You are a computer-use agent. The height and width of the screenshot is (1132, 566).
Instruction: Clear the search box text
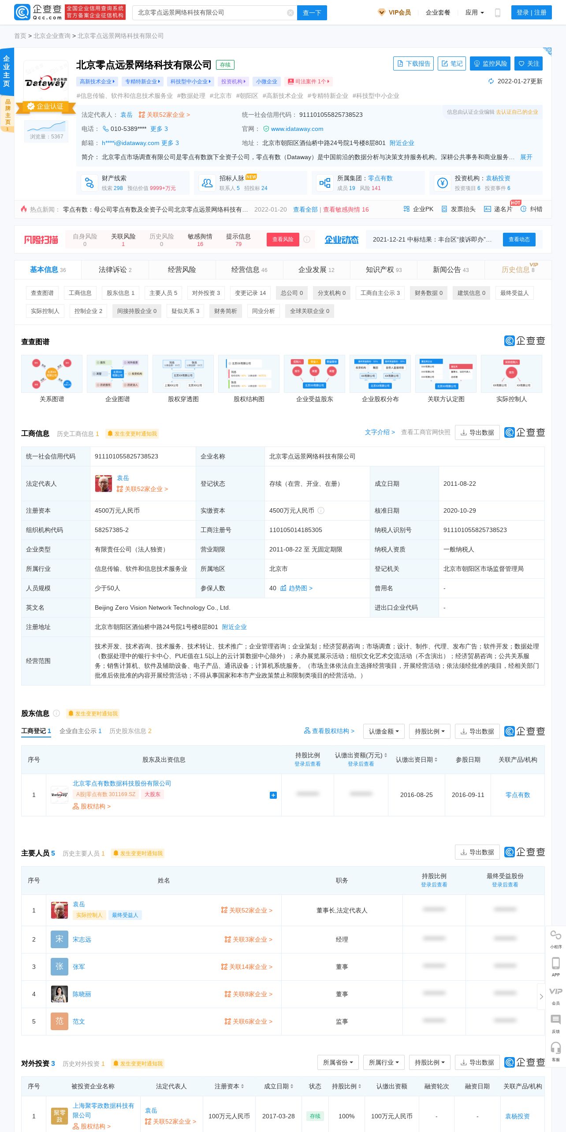[290, 13]
